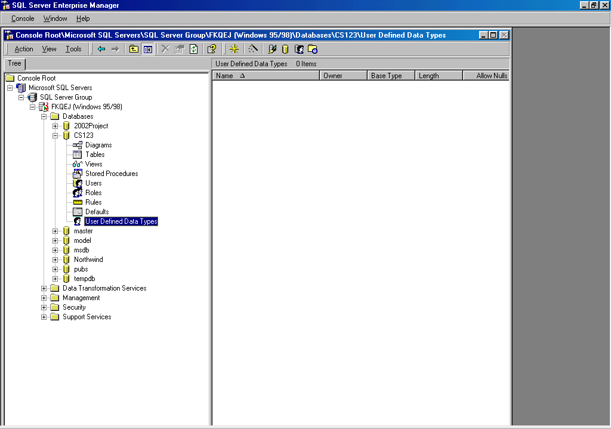Image resolution: width=611 pixels, height=429 pixels.
Task: Open the Tools menu
Action: (73, 49)
